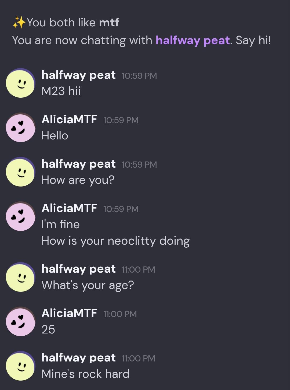Tap the "How are you?" message
The width and height of the screenshot is (290, 390).
tap(78, 180)
